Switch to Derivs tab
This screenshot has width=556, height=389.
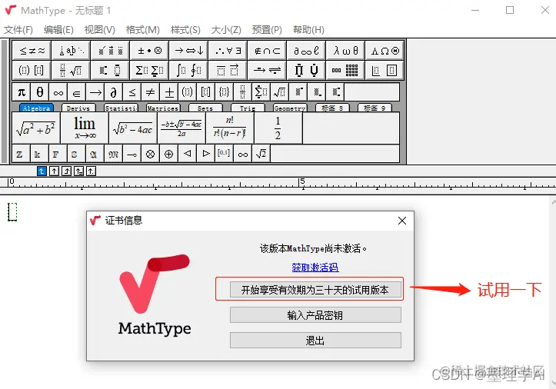point(78,108)
